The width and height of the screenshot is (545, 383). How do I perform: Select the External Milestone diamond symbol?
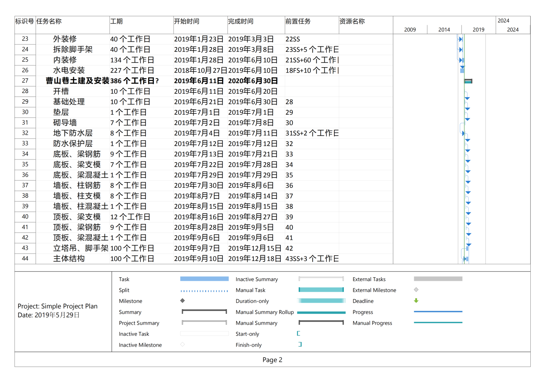click(416, 290)
